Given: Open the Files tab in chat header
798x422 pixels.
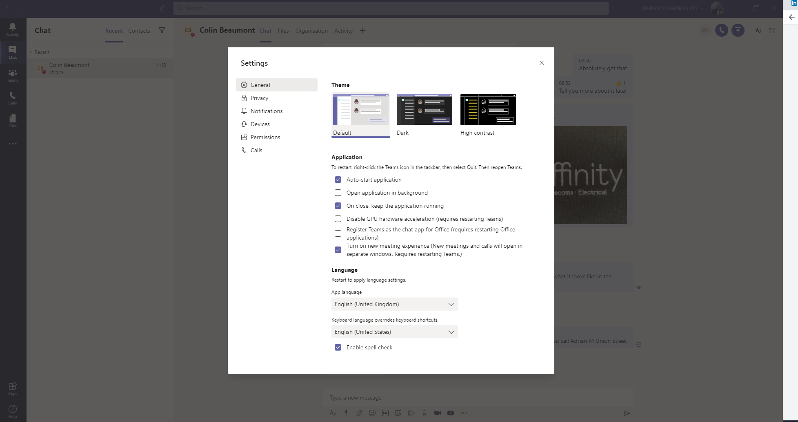Looking at the screenshot, I should [x=283, y=31].
